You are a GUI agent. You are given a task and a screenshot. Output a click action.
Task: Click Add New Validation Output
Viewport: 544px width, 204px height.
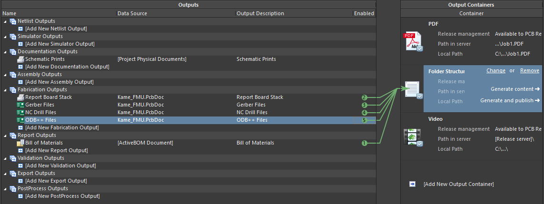point(61,166)
